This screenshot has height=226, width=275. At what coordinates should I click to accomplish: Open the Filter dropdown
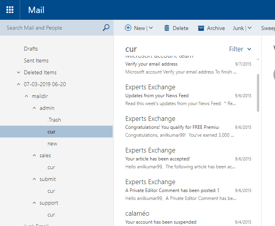pos(240,49)
